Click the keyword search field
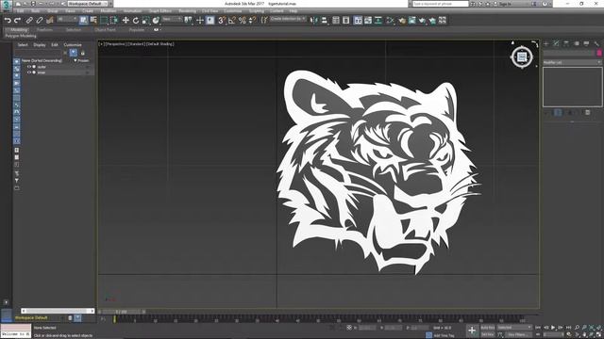The image size is (604, 339). 441,4
